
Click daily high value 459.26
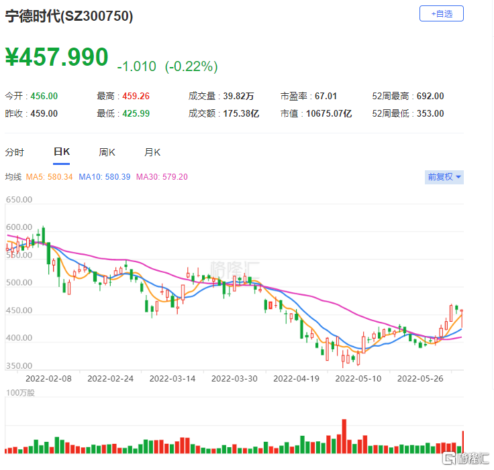click(136, 96)
